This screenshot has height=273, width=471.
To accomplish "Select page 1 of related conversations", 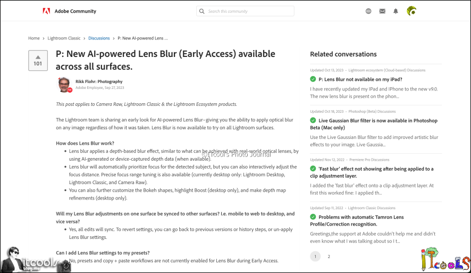I will [x=315, y=257].
